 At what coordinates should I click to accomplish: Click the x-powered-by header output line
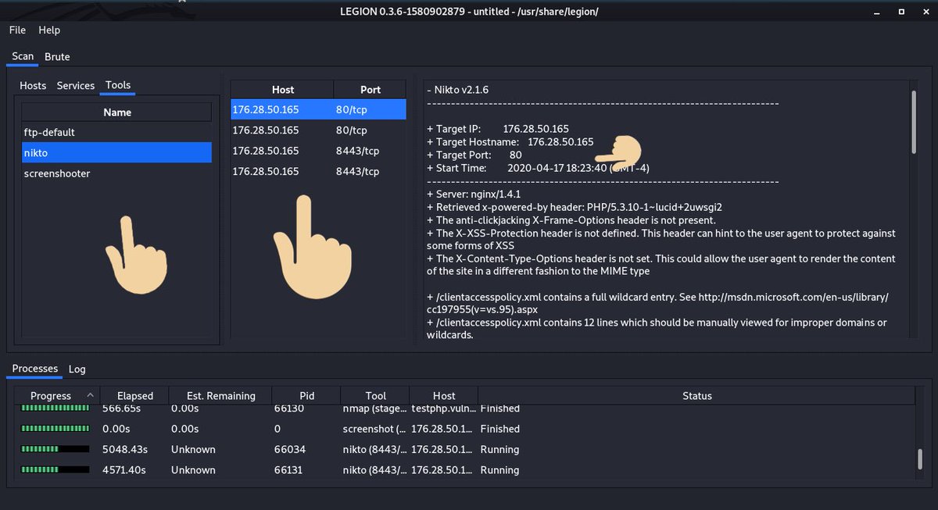point(575,207)
